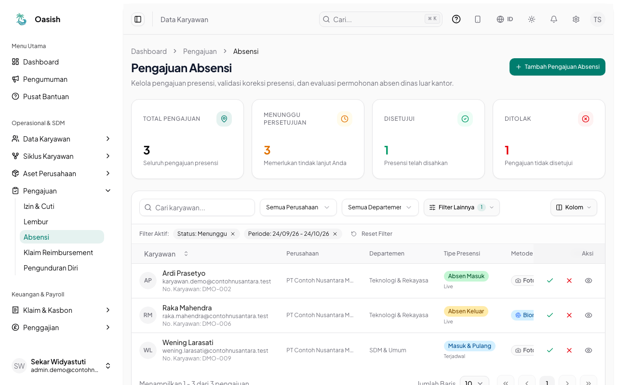Image resolution: width=617 pixels, height=385 pixels.
Task: Open Pengunduran Diri submenu item
Action: point(62,268)
